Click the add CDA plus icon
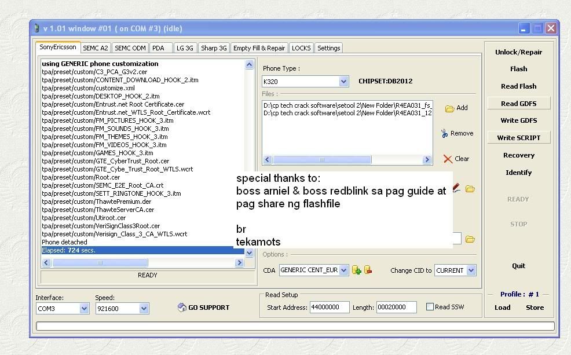571x355 pixels. tap(357, 270)
